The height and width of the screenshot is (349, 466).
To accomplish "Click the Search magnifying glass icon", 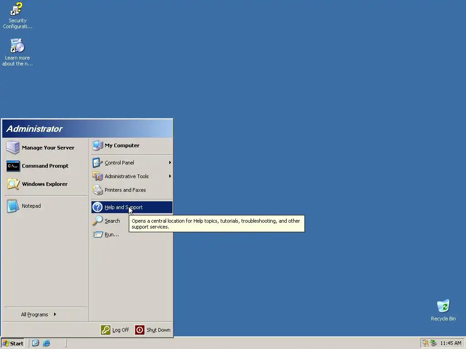I will click(97, 221).
